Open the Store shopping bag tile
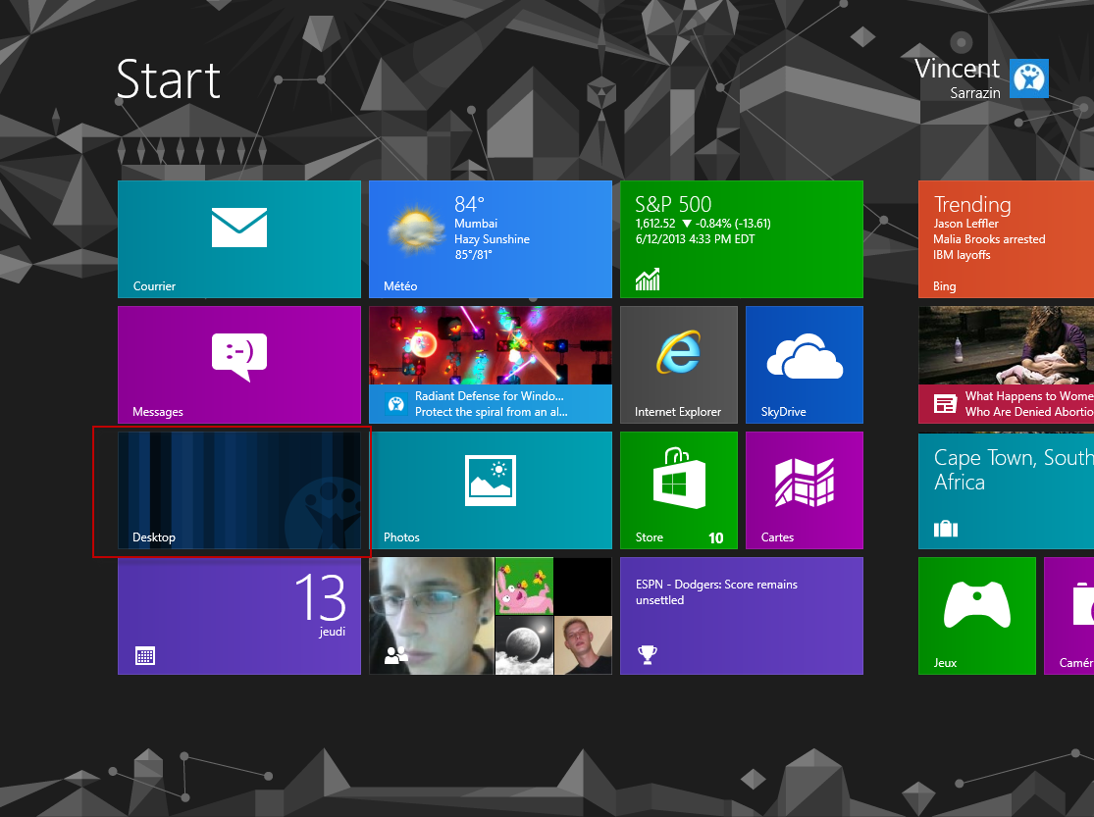Screen dimensions: 1094x817 click(678, 489)
